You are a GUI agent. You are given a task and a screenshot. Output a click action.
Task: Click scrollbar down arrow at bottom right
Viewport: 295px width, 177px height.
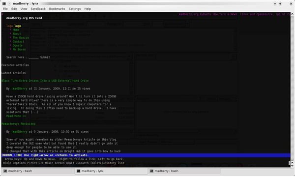[292, 166]
